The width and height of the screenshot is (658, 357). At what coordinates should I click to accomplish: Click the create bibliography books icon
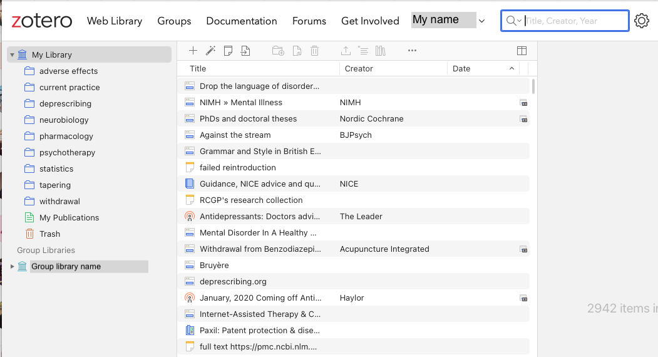coord(380,51)
